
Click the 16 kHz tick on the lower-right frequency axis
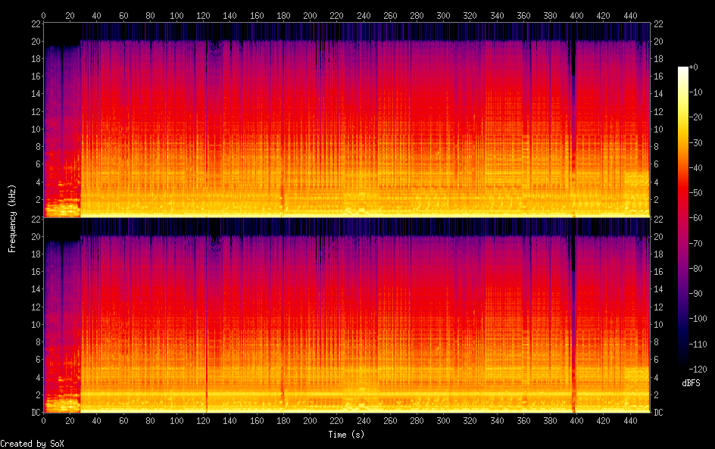(659, 271)
